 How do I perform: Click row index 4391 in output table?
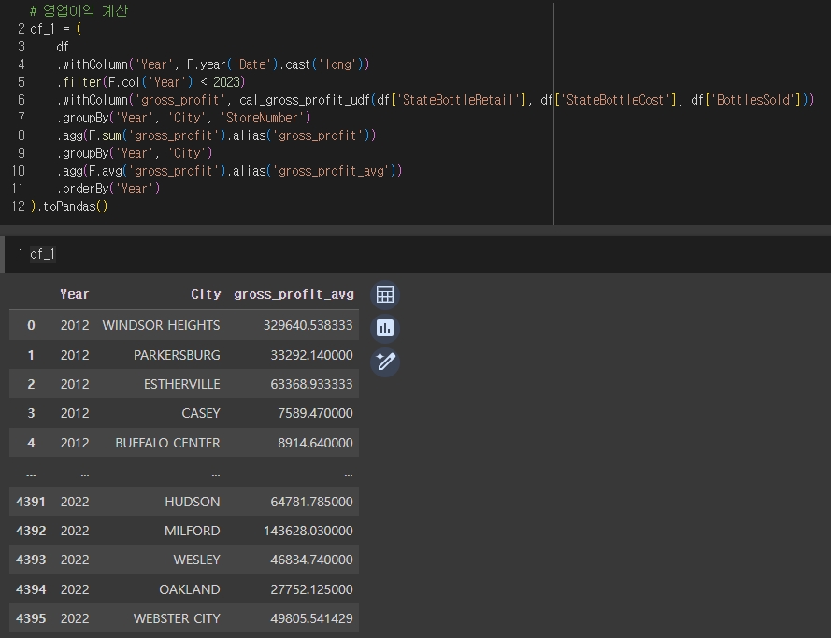coord(31,502)
